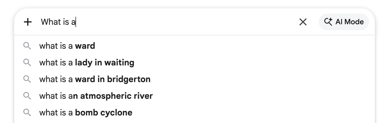This screenshot has width=389, height=123.
Task: Select "what is an atmospheric river" suggestion
Action: pyautogui.click(x=96, y=96)
